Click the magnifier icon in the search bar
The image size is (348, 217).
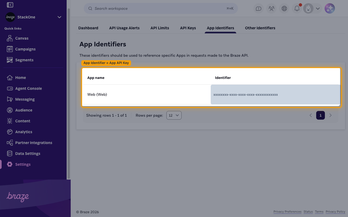click(90, 8)
